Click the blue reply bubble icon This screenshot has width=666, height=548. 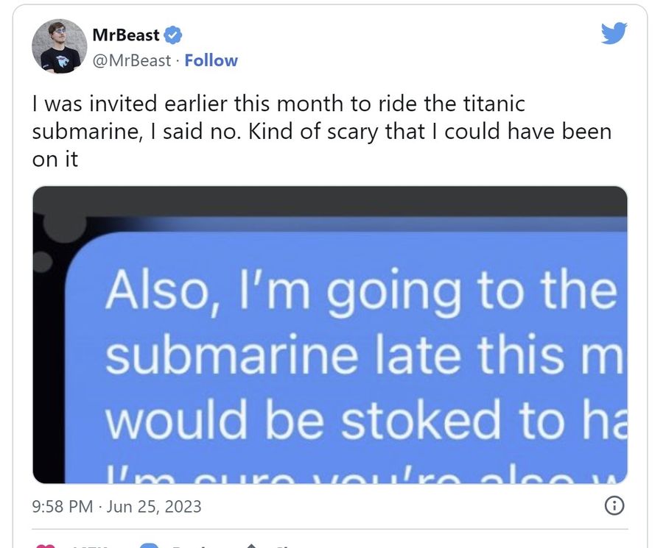pos(149,546)
